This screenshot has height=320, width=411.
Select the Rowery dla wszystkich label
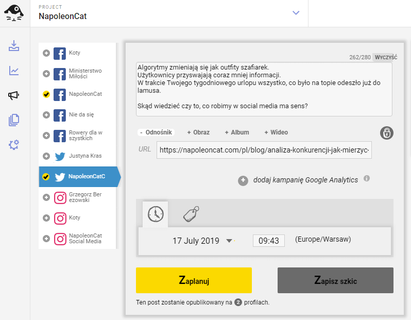[x=85, y=136]
